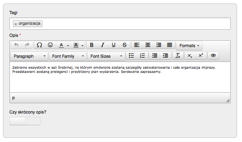
Task: Clear formatting with Tx icon
Action: pyautogui.click(x=178, y=56)
